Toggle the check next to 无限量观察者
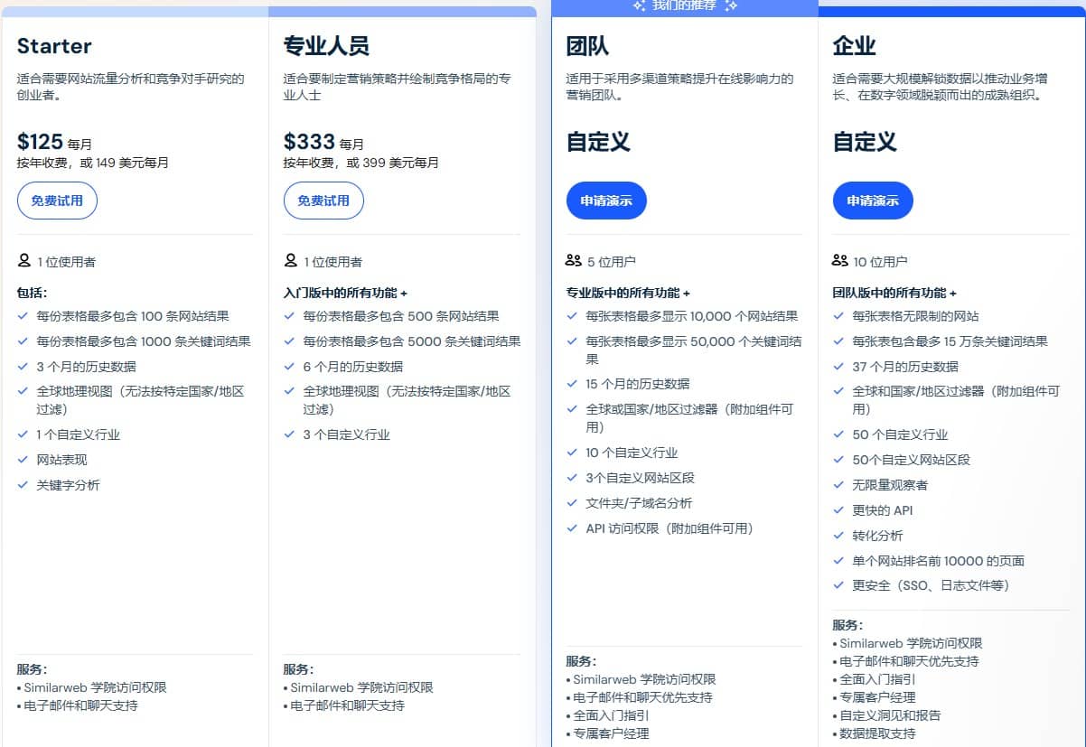The image size is (1086, 747). point(837,484)
